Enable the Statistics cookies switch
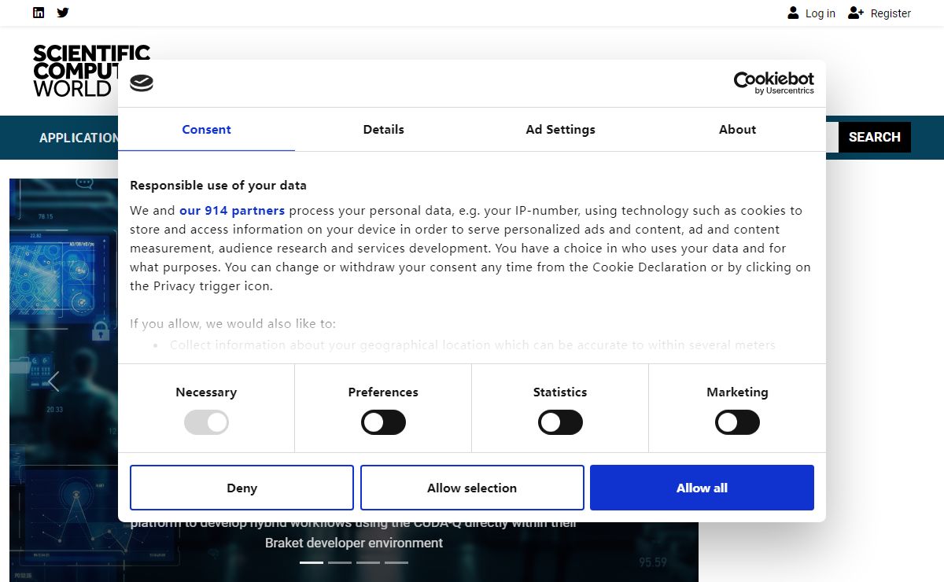 pos(560,422)
